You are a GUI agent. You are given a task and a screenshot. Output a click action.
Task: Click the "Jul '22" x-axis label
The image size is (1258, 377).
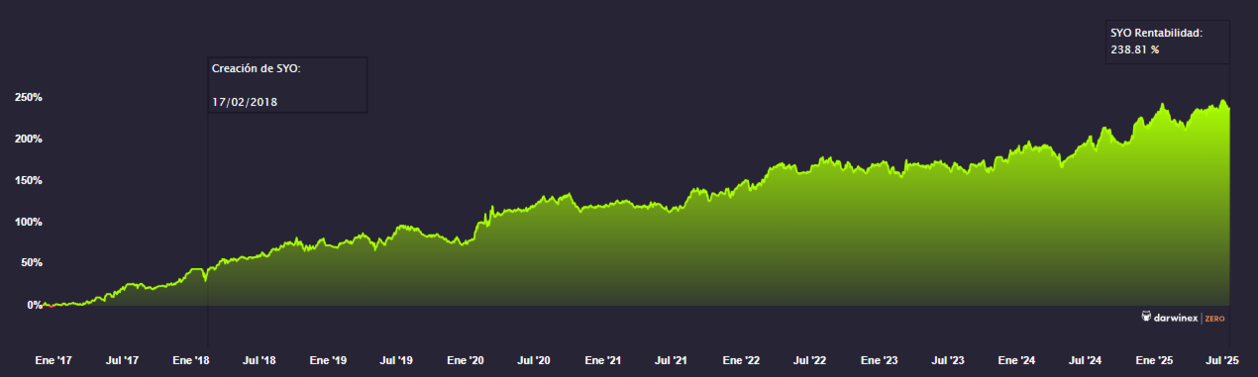[809, 360]
